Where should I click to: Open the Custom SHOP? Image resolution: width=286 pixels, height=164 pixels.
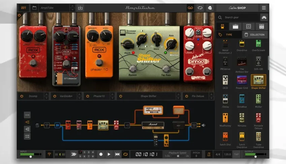pyautogui.click(x=237, y=8)
